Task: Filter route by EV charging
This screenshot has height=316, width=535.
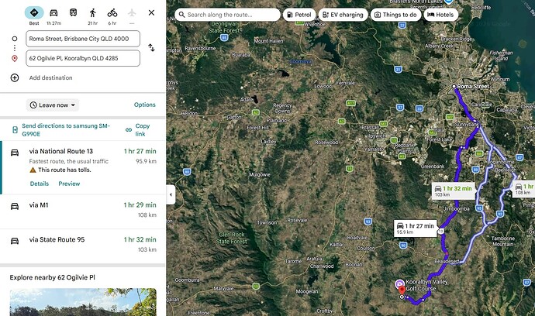Action: point(343,15)
